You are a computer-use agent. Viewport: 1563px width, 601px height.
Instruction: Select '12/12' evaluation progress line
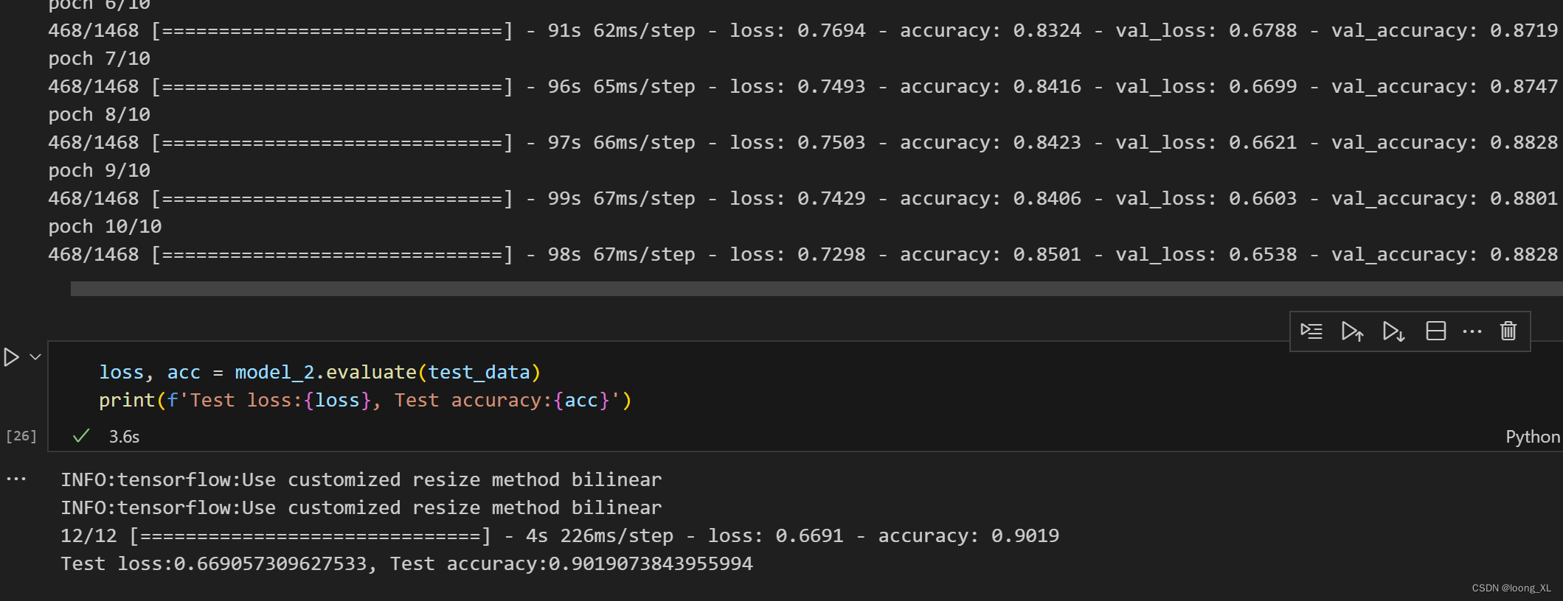(x=560, y=535)
